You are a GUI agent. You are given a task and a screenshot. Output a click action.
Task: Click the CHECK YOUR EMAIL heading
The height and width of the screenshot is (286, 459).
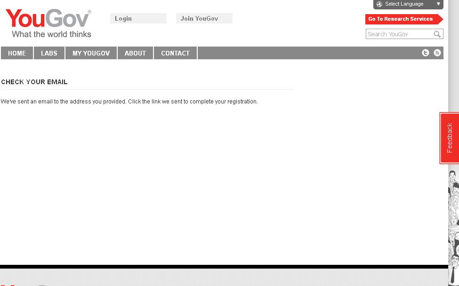click(34, 82)
